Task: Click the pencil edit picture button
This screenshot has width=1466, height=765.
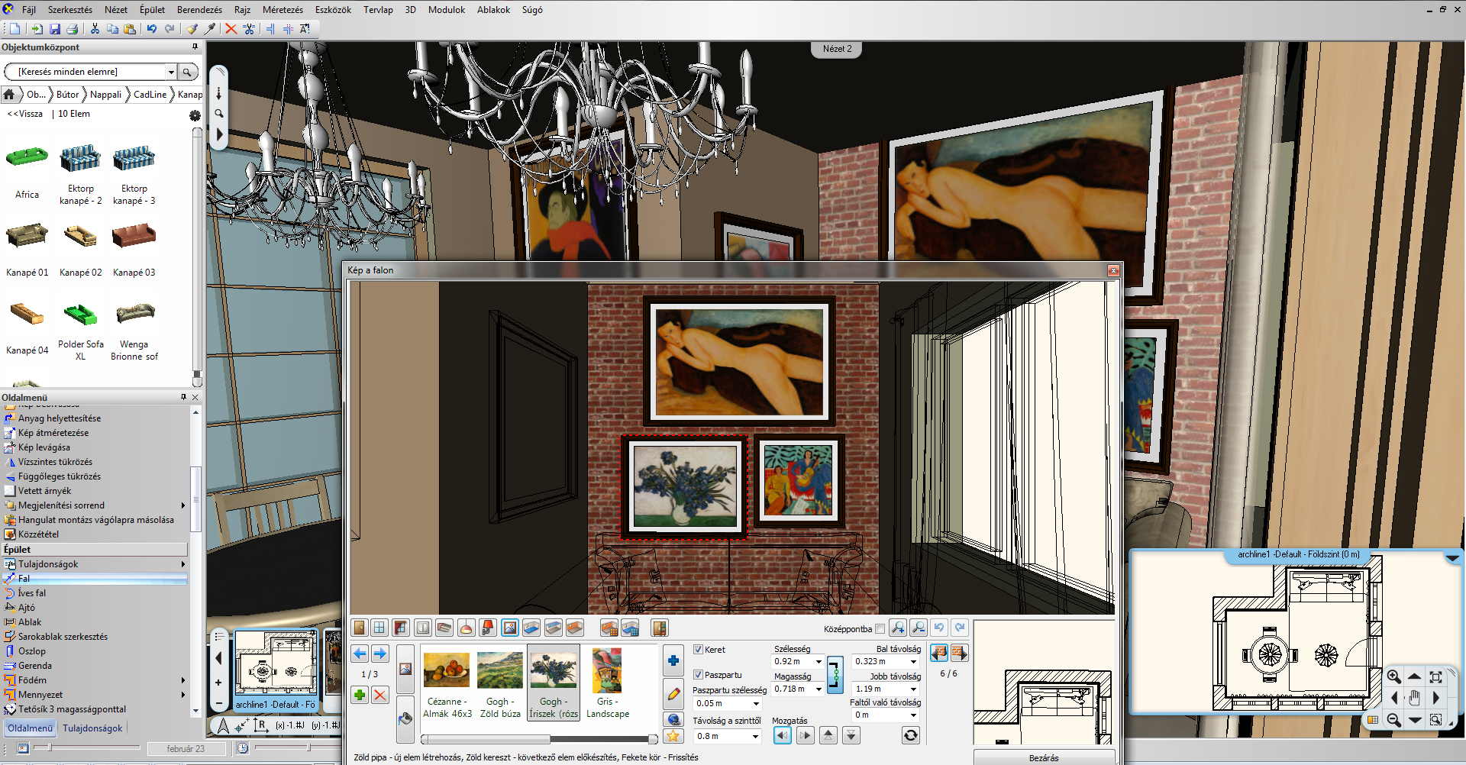Action: click(x=673, y=695)
